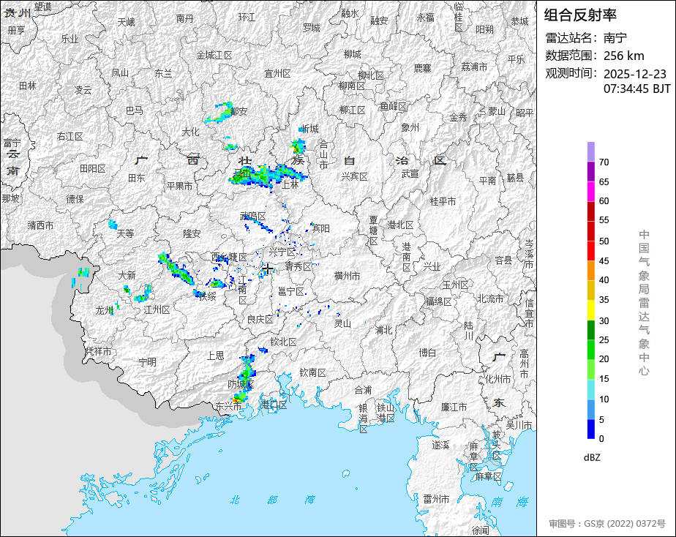Click the 宾阳 map label
The height and width of the screenshot is (537, 676).
coord(320,228)
